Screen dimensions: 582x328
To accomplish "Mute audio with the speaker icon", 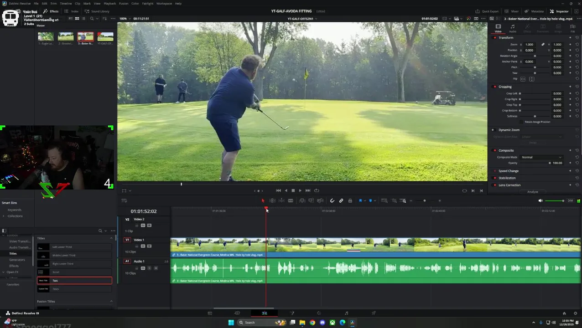I will coord(540,201).
